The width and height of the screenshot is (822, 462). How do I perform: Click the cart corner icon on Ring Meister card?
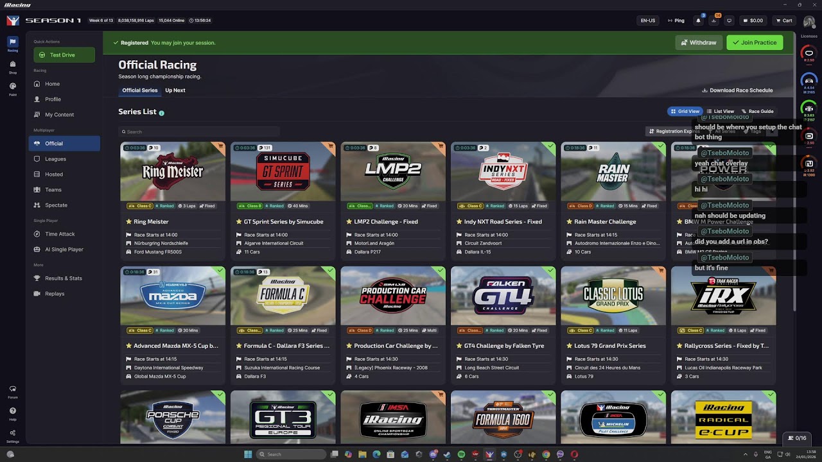tap(220, 147)
